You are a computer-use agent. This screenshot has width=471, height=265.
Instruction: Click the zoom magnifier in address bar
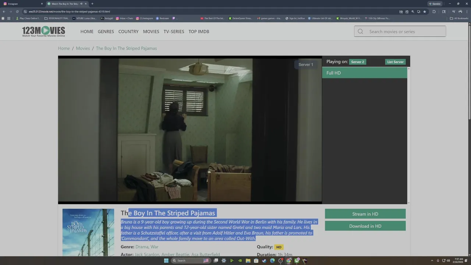412,11
